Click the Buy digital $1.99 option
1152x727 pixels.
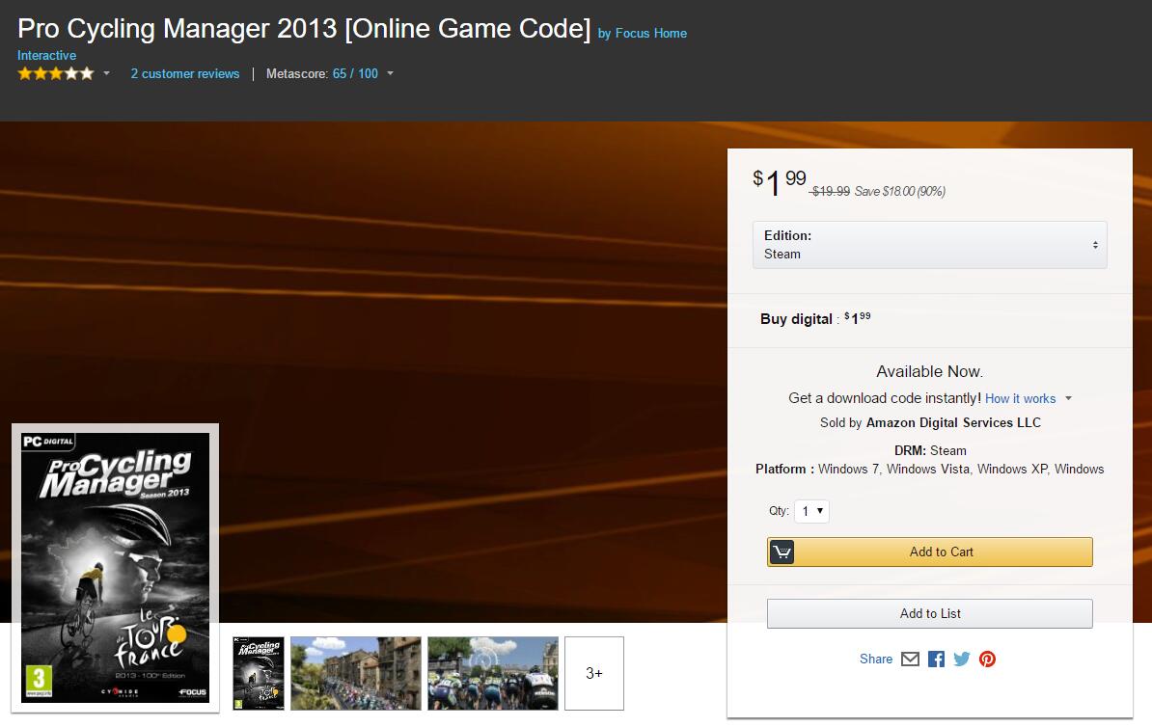[815, 319]
